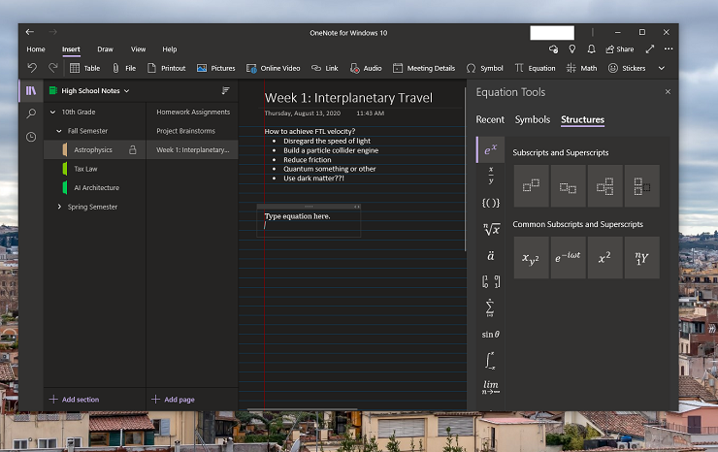Click the back navigation arrow
This screenshot has width=718, height=452.
[30, 32]
